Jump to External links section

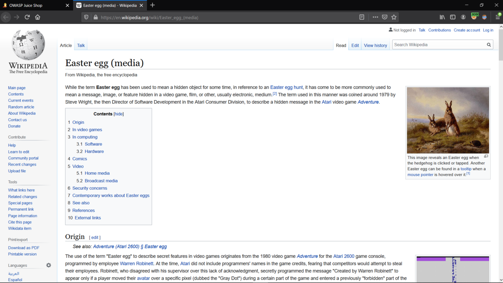88,218
